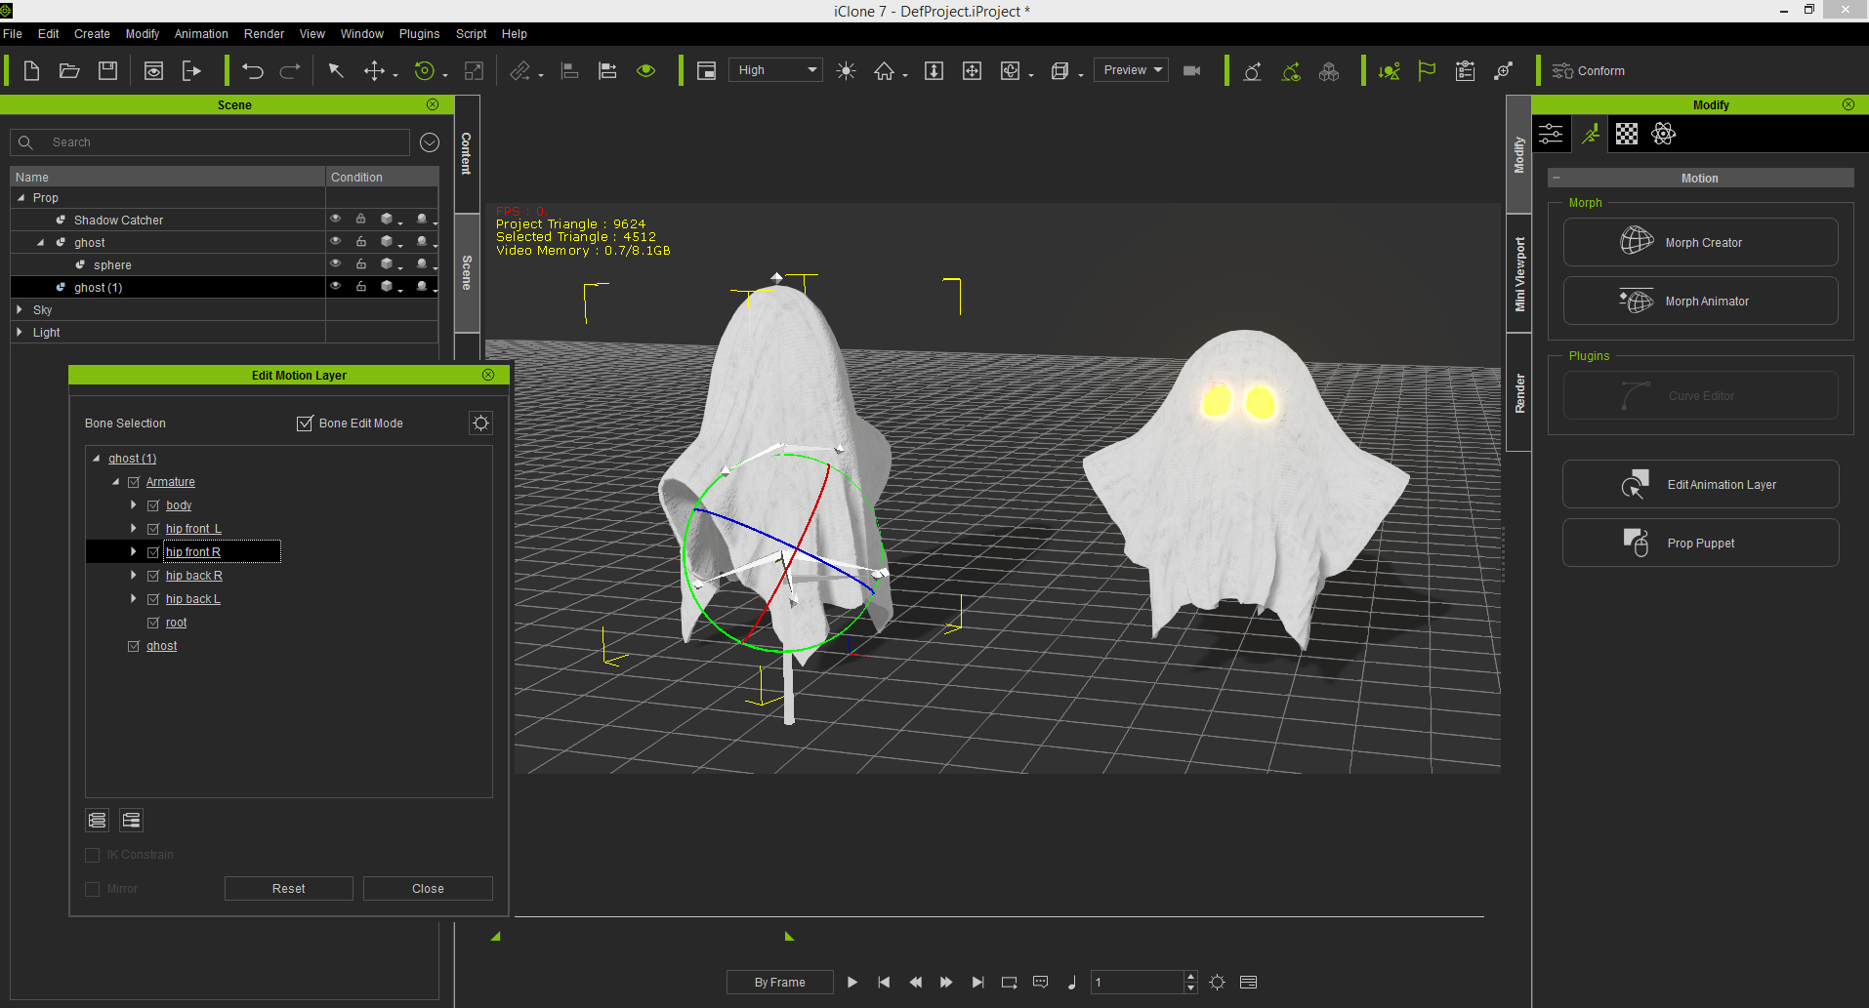Jump to the end frame button
This screenshot has height=1008, width=1869.
coord(977,982)
